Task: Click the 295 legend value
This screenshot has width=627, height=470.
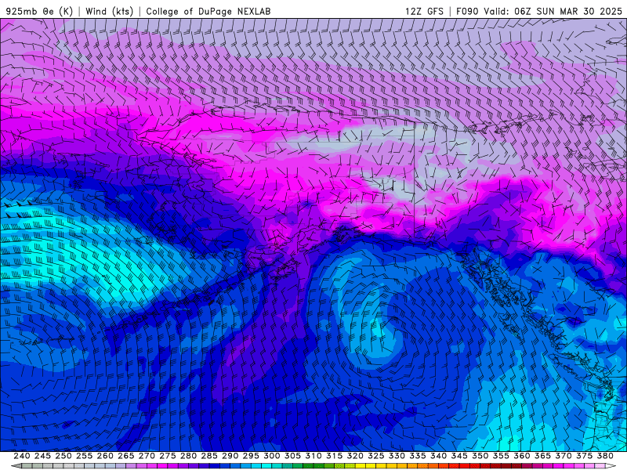Action: [x=251, y=456]
